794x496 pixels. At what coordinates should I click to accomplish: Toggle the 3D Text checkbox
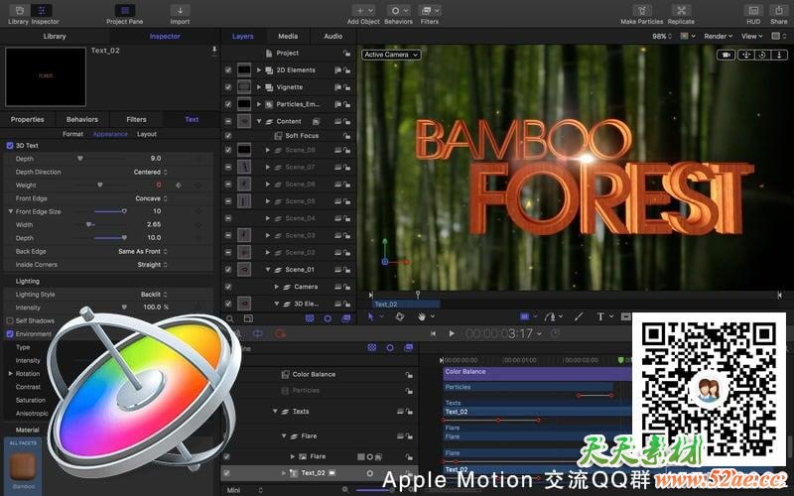coord(10,146)
